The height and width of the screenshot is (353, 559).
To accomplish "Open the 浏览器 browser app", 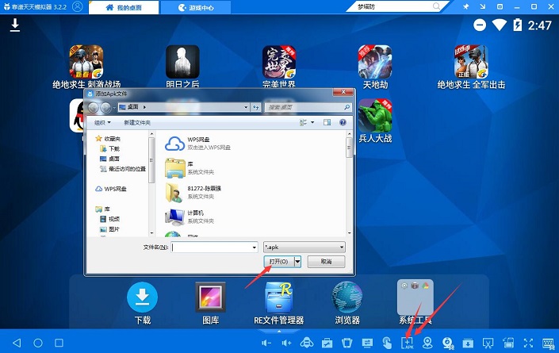I will 347,303.
